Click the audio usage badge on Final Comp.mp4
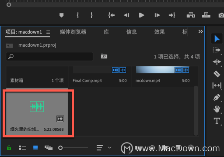Image resolution: width=224 pixels, height=157 pixels. point(122,70)
